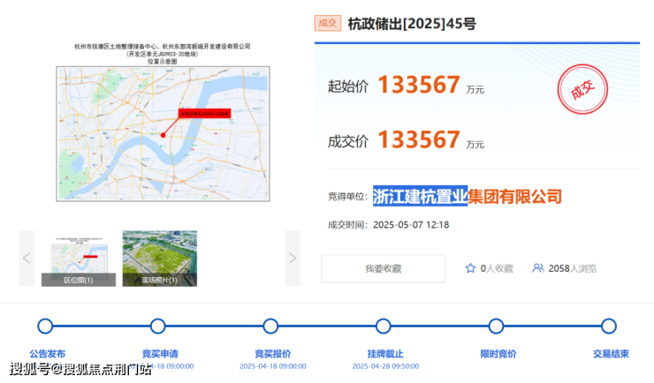Image resolution: width=654 pixels, height=383 pixels.
Task: Click the 成交价 133567 price value
Action: click(x=419, y=139)
